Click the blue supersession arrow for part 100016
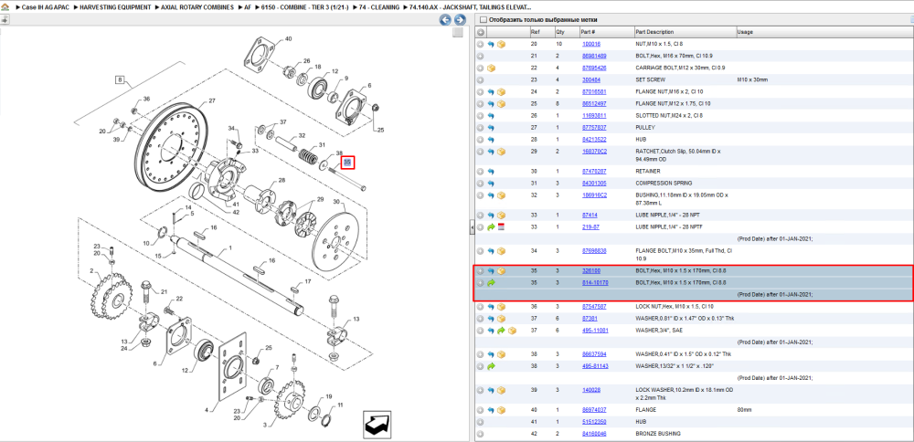Viewport: 914px width, 442px height. (x=491, y=44)
